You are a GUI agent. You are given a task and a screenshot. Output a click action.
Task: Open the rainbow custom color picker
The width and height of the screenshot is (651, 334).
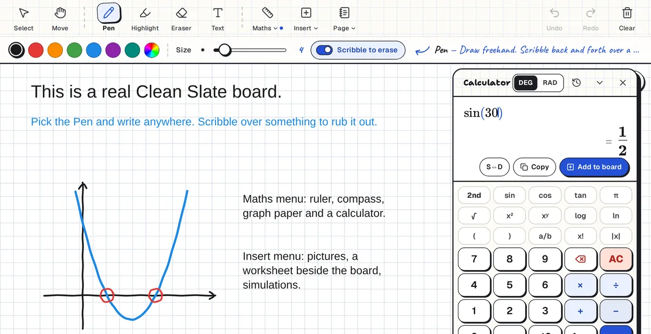coord(151,50)
